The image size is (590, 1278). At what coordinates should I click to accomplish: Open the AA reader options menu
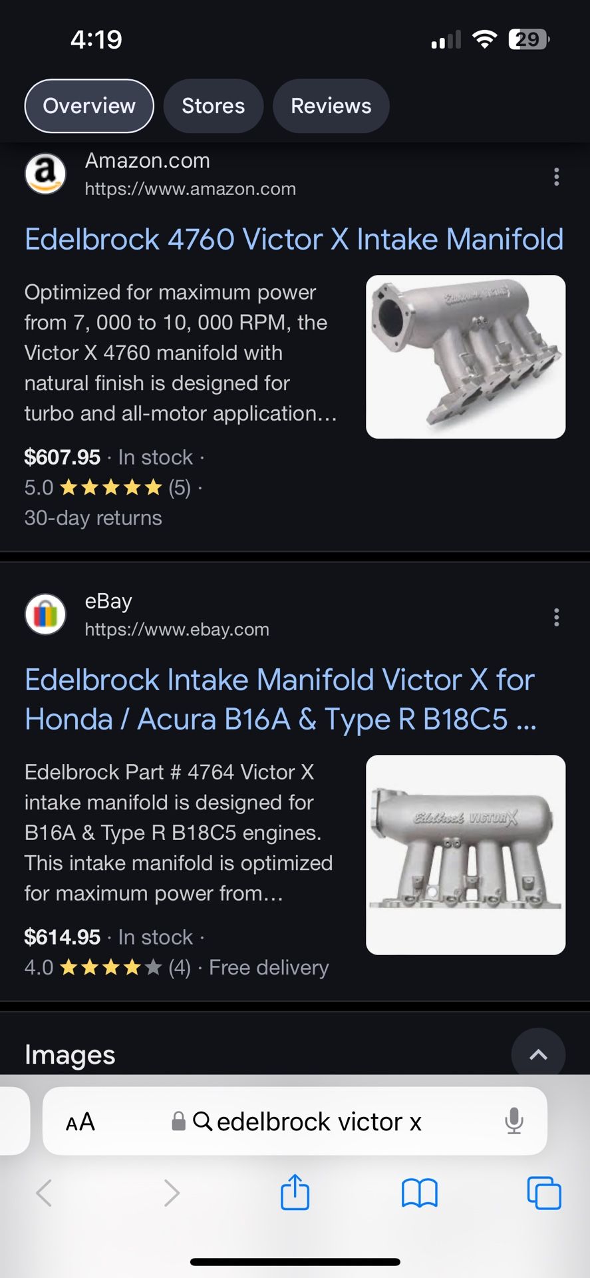[x=80, y=1122]
